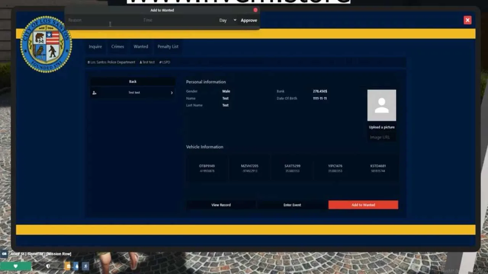This screenshot has height=274, width=488.
Task: Click the citizen icon next to sidebar Test test
Action: [95, 92]
